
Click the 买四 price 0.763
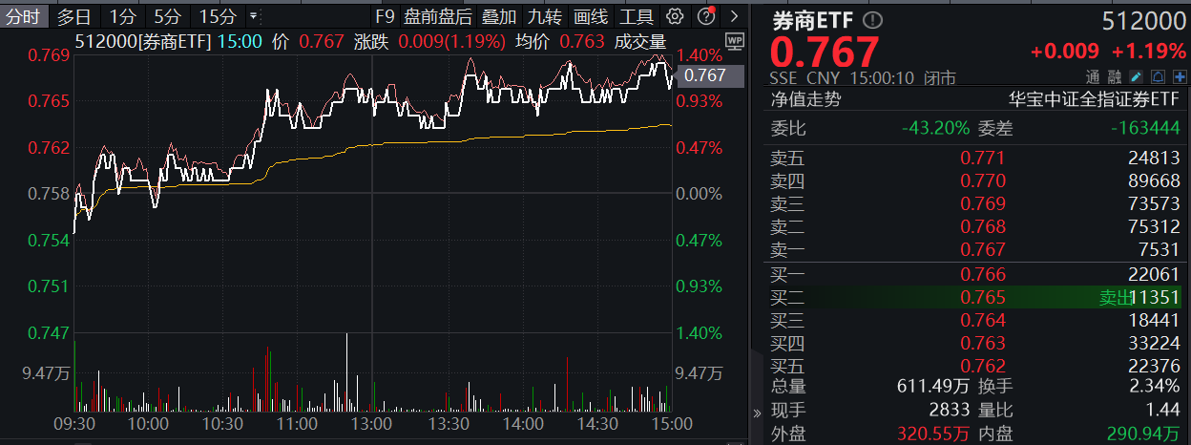tap(983, 343)
